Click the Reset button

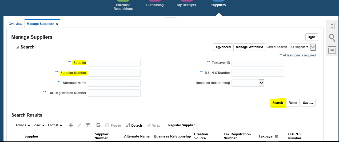click(x=293, y=103)
